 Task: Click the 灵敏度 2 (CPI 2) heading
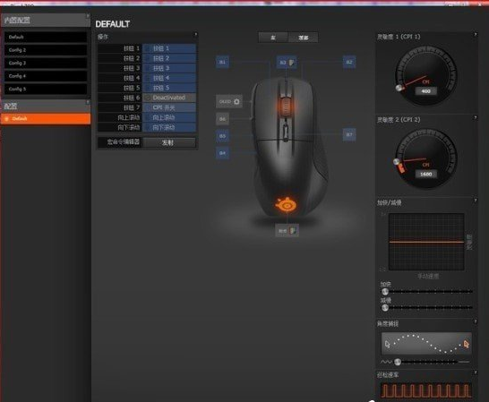399,120
